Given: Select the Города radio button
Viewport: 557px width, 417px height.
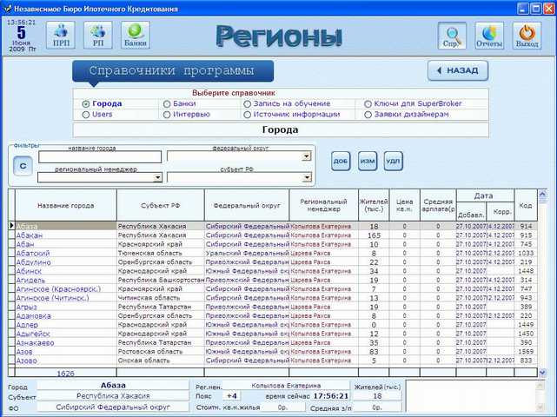Looking at the screenshot, I should tap(86, 104).
